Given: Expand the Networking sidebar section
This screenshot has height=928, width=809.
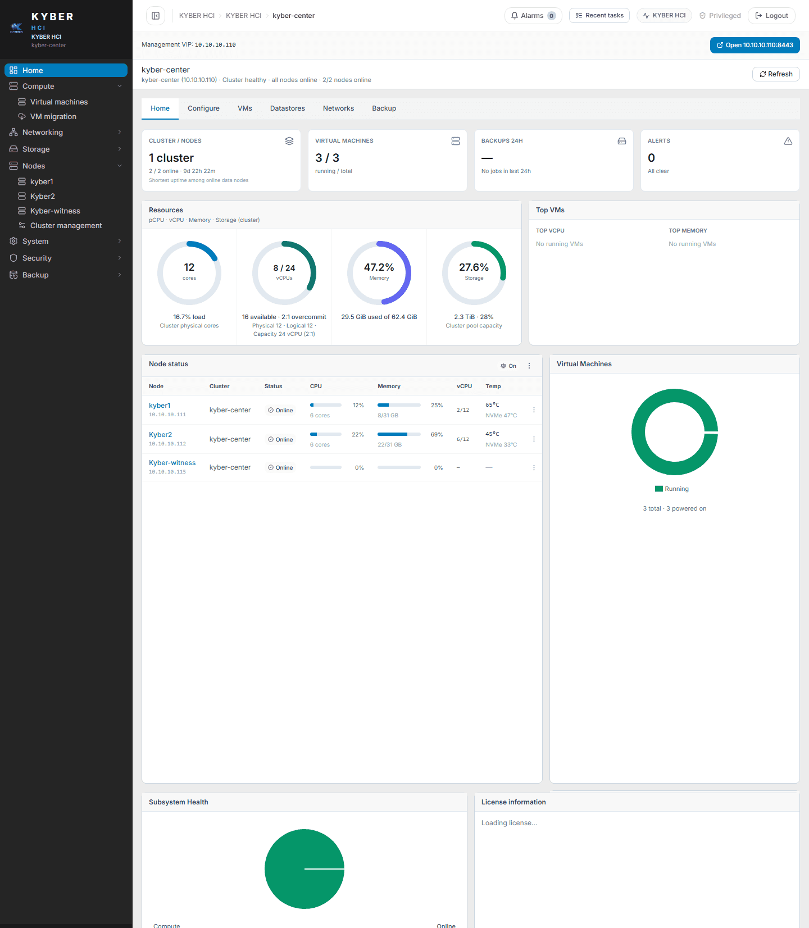Looking at the screenshot, I should (66, 132).
